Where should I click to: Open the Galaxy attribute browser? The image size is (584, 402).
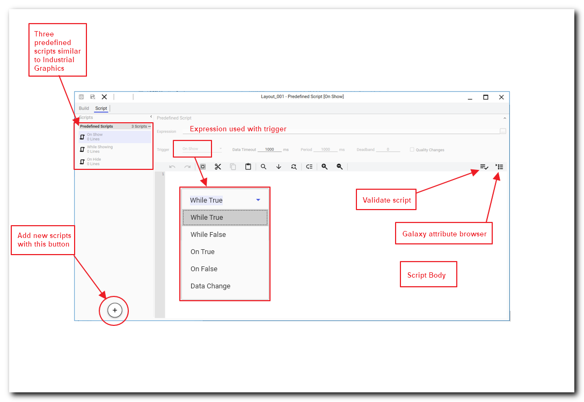click(499, 167)
